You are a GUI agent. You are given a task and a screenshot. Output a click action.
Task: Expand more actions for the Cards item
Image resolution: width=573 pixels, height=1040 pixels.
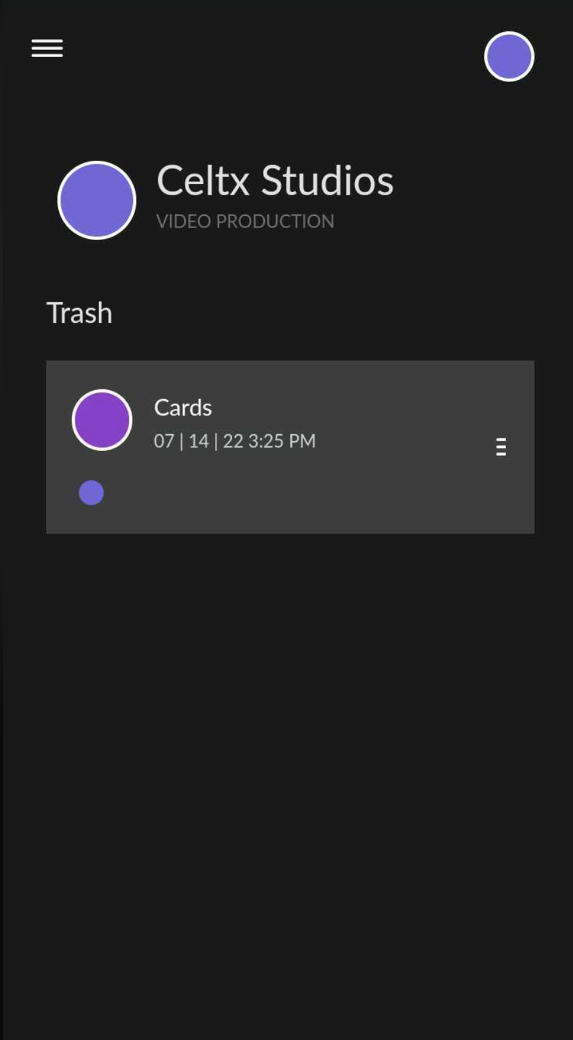coord(501,446)
